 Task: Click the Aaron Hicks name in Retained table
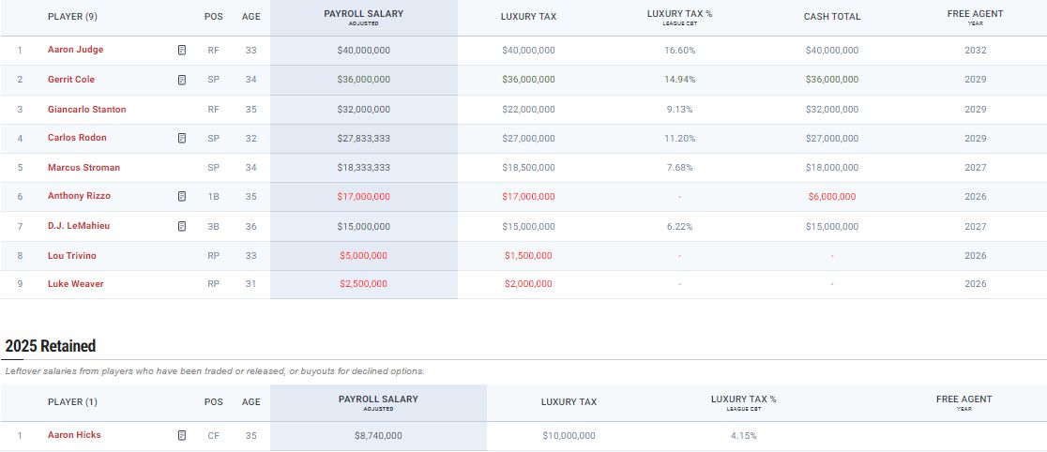tap(74, 435)
